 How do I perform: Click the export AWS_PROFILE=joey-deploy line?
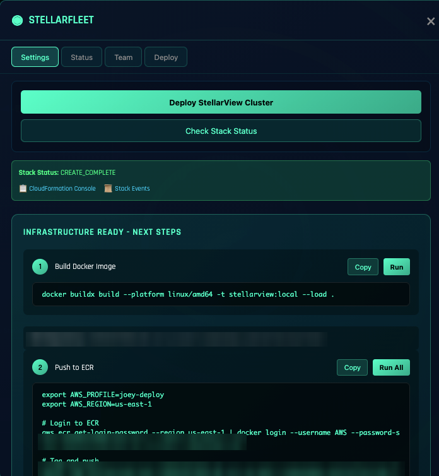coord(103,395)
